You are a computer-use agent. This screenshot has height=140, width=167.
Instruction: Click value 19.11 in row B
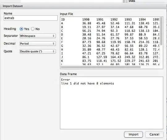coord(87,27)
